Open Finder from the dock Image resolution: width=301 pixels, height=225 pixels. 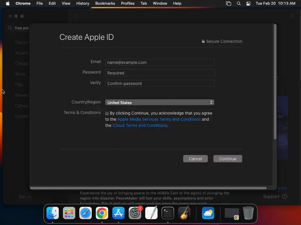[x=53, y=213]
